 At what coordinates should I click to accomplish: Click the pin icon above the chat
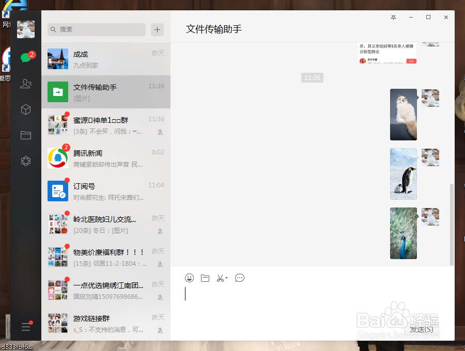pyautogui.click(x=393, y=17)
